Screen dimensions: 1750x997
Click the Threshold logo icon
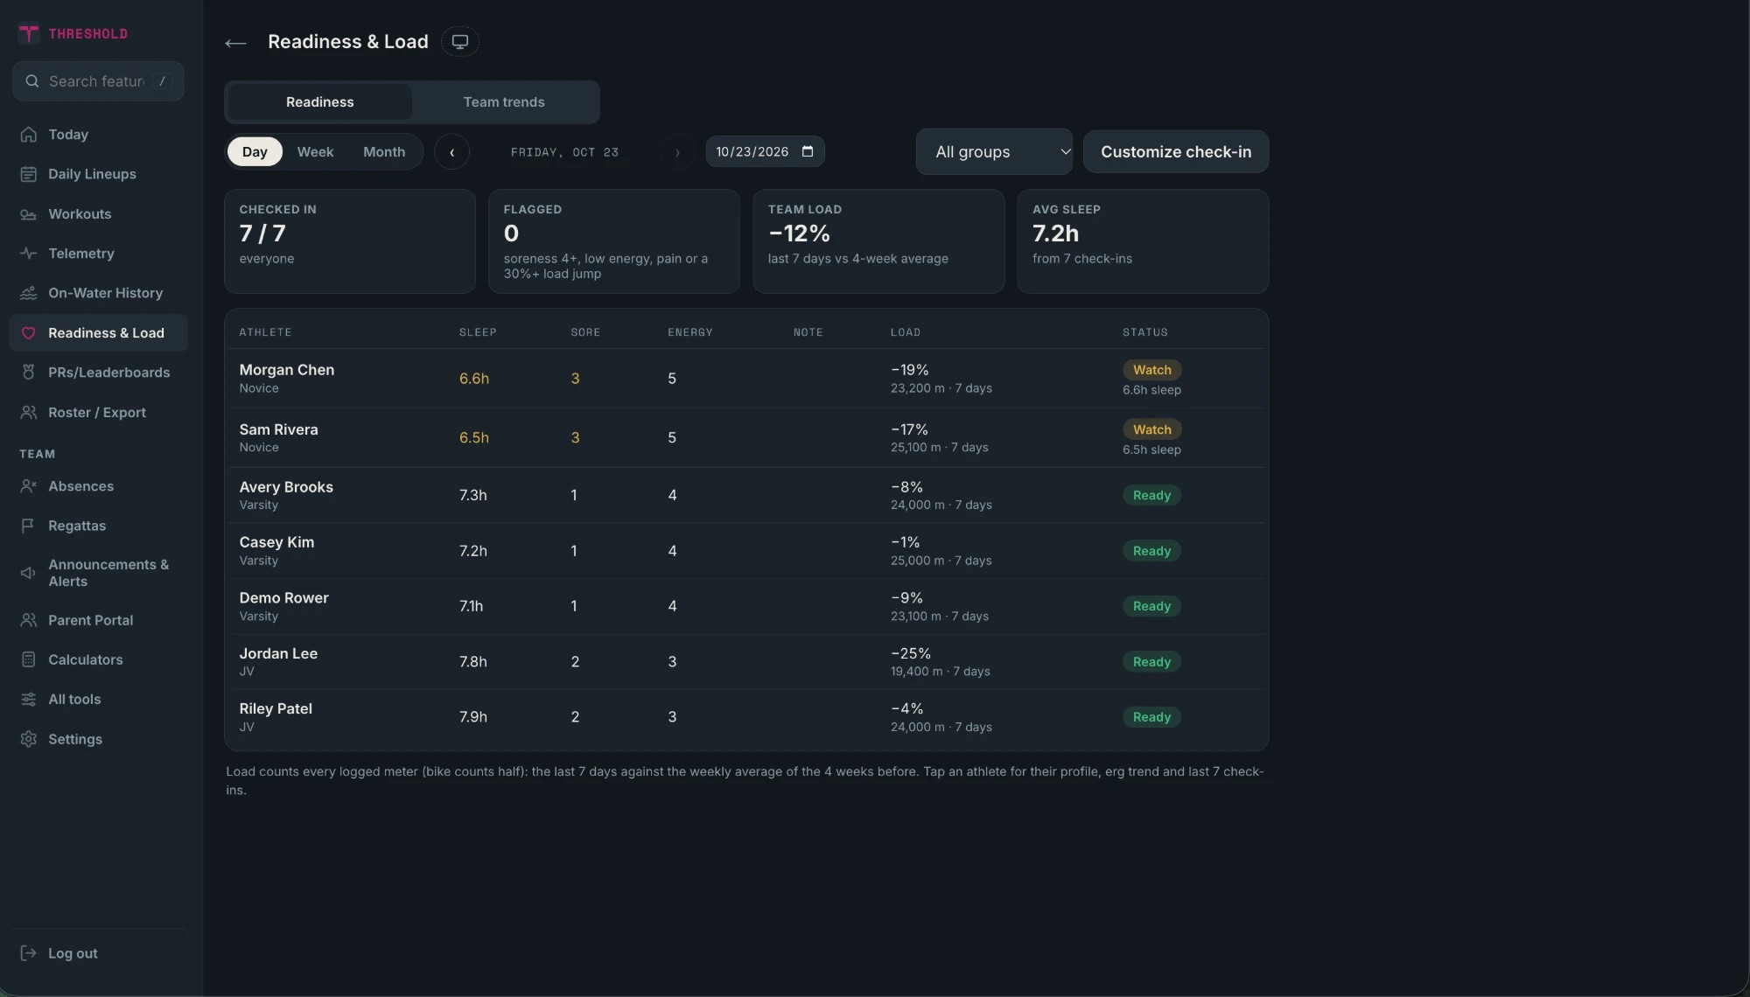click(29, 33)
